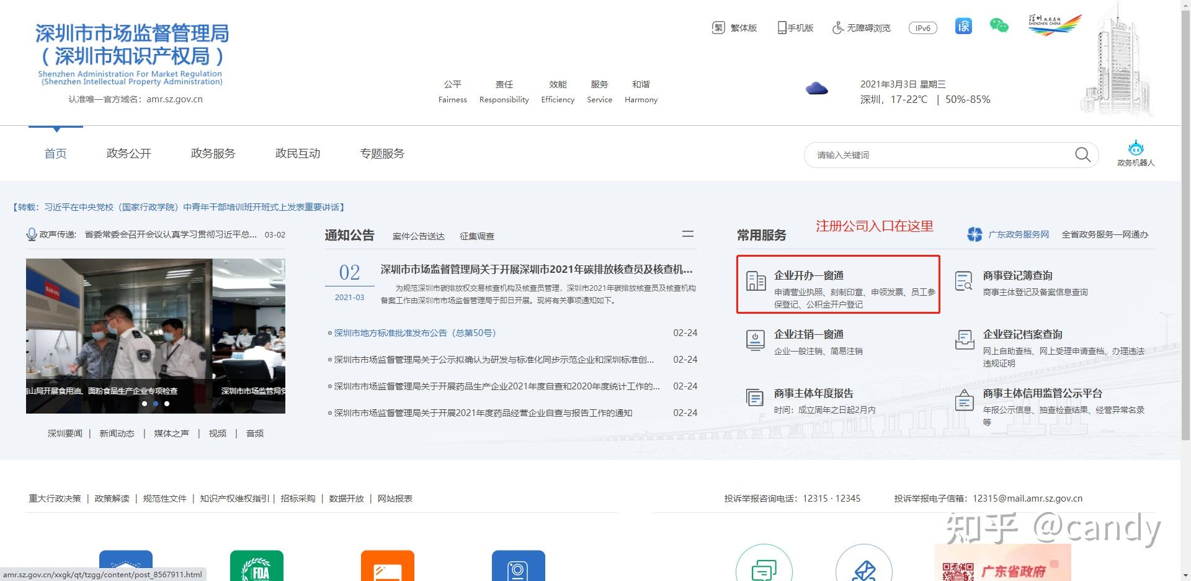Switch to the 征集调查 tab

477,236
